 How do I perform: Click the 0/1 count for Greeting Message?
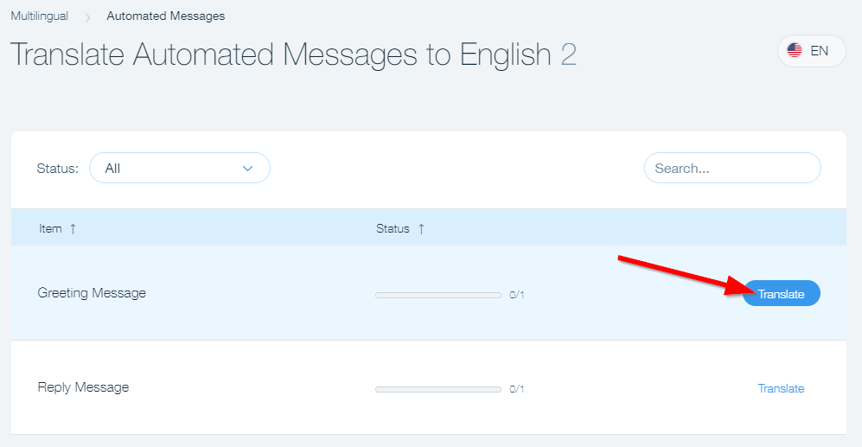[x=517, y=295]
